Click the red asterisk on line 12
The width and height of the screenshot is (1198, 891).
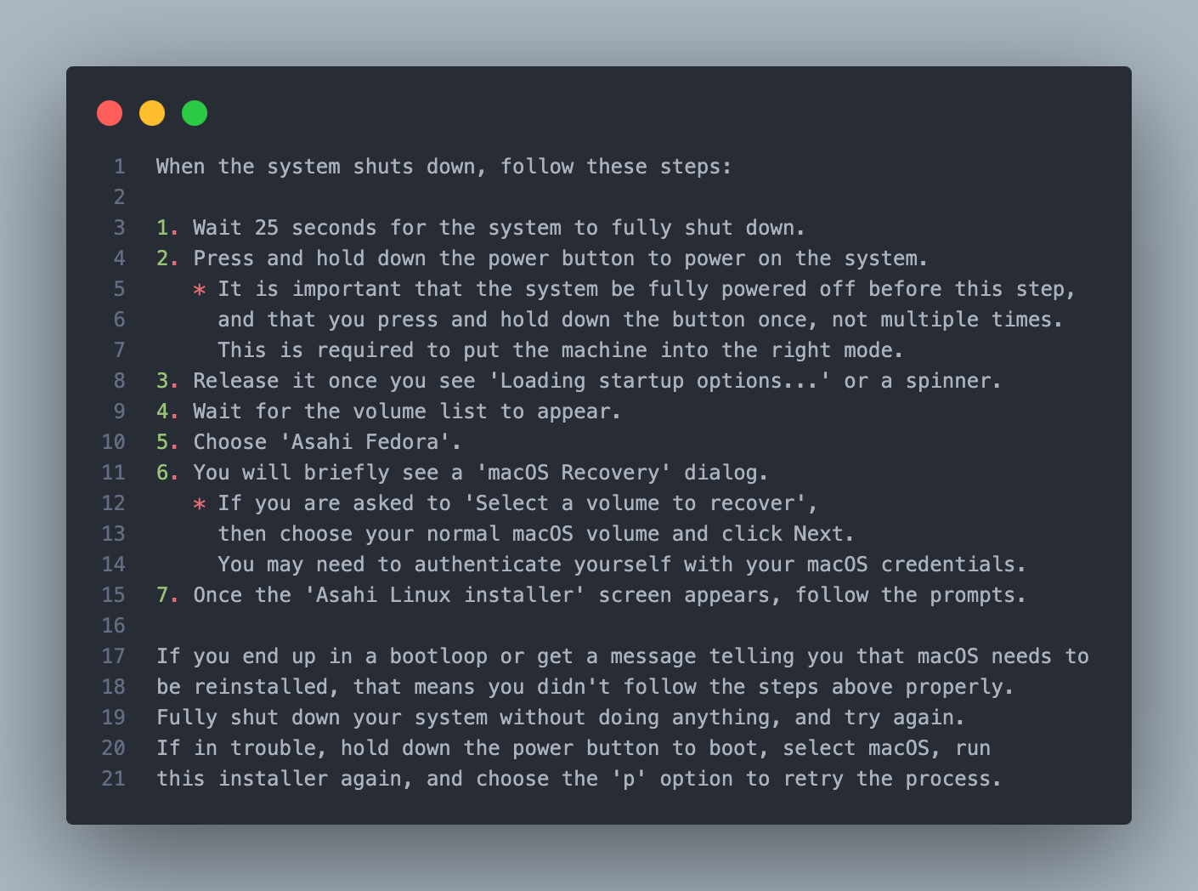[200, 504]
